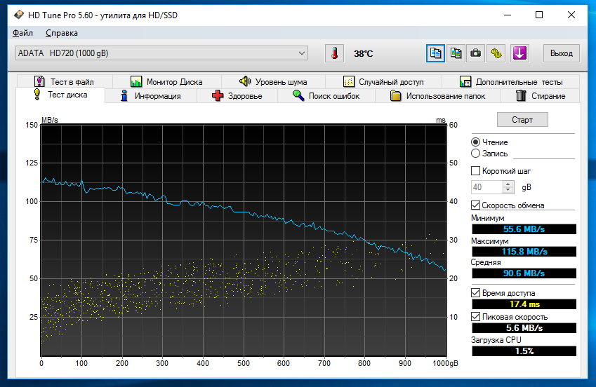The image size is (596, 387).
Task: Select the Чтение radio button
Action: [476, 142]
